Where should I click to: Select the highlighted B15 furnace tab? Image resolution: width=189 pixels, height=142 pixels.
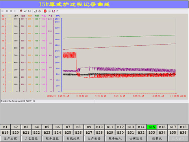point(152,127)
